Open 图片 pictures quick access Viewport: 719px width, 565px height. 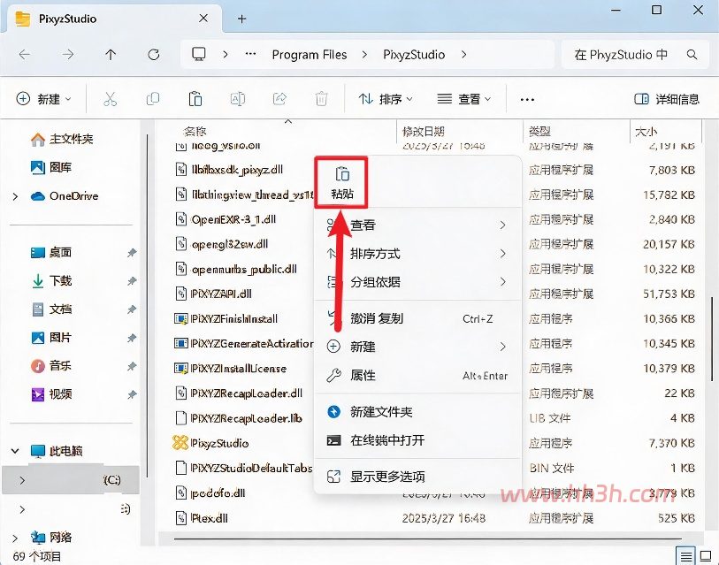coord(51,338)
